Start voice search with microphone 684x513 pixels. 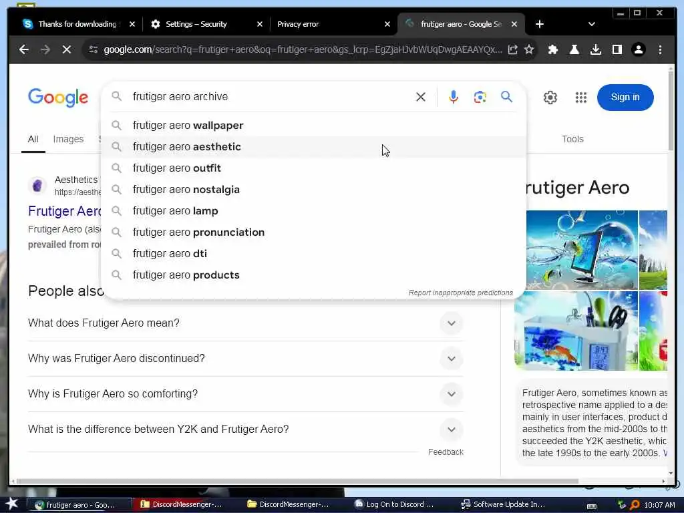point(454,97)
